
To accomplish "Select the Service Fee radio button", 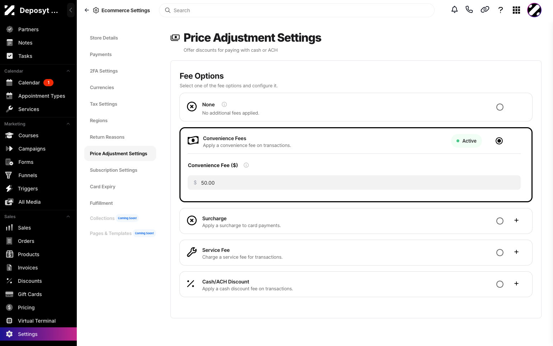I will (x=500, y=253).
